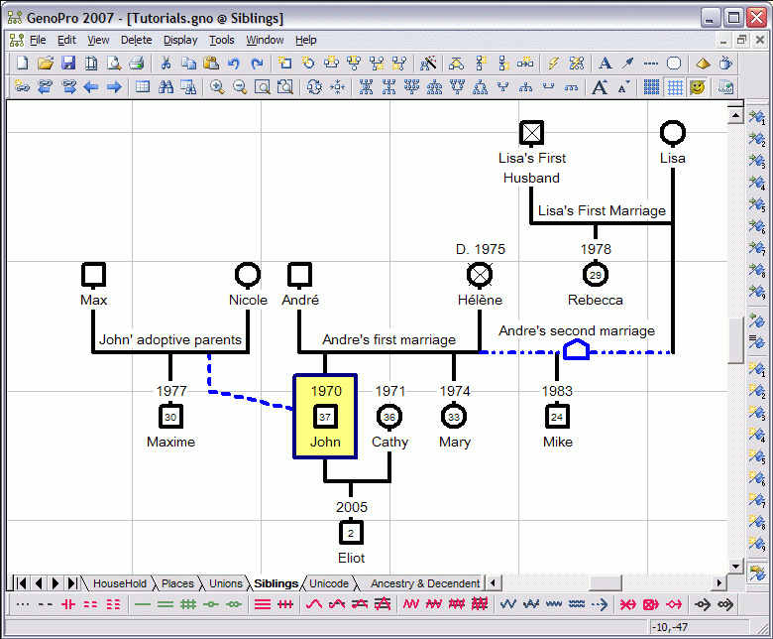Open the Tools menu

coord(221,40)
